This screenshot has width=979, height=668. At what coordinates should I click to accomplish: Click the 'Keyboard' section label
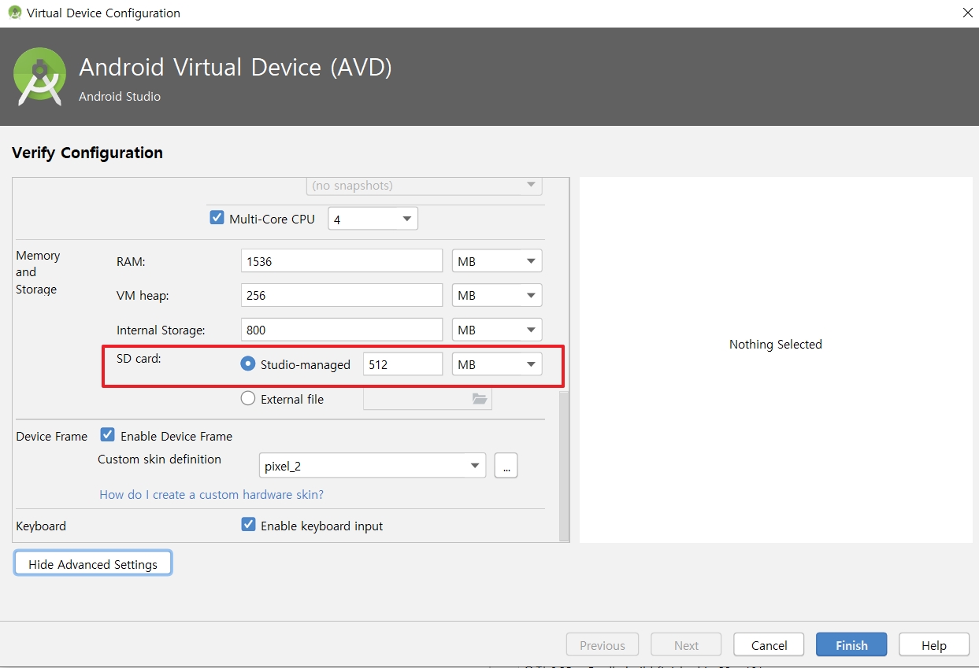click(41, 526)
